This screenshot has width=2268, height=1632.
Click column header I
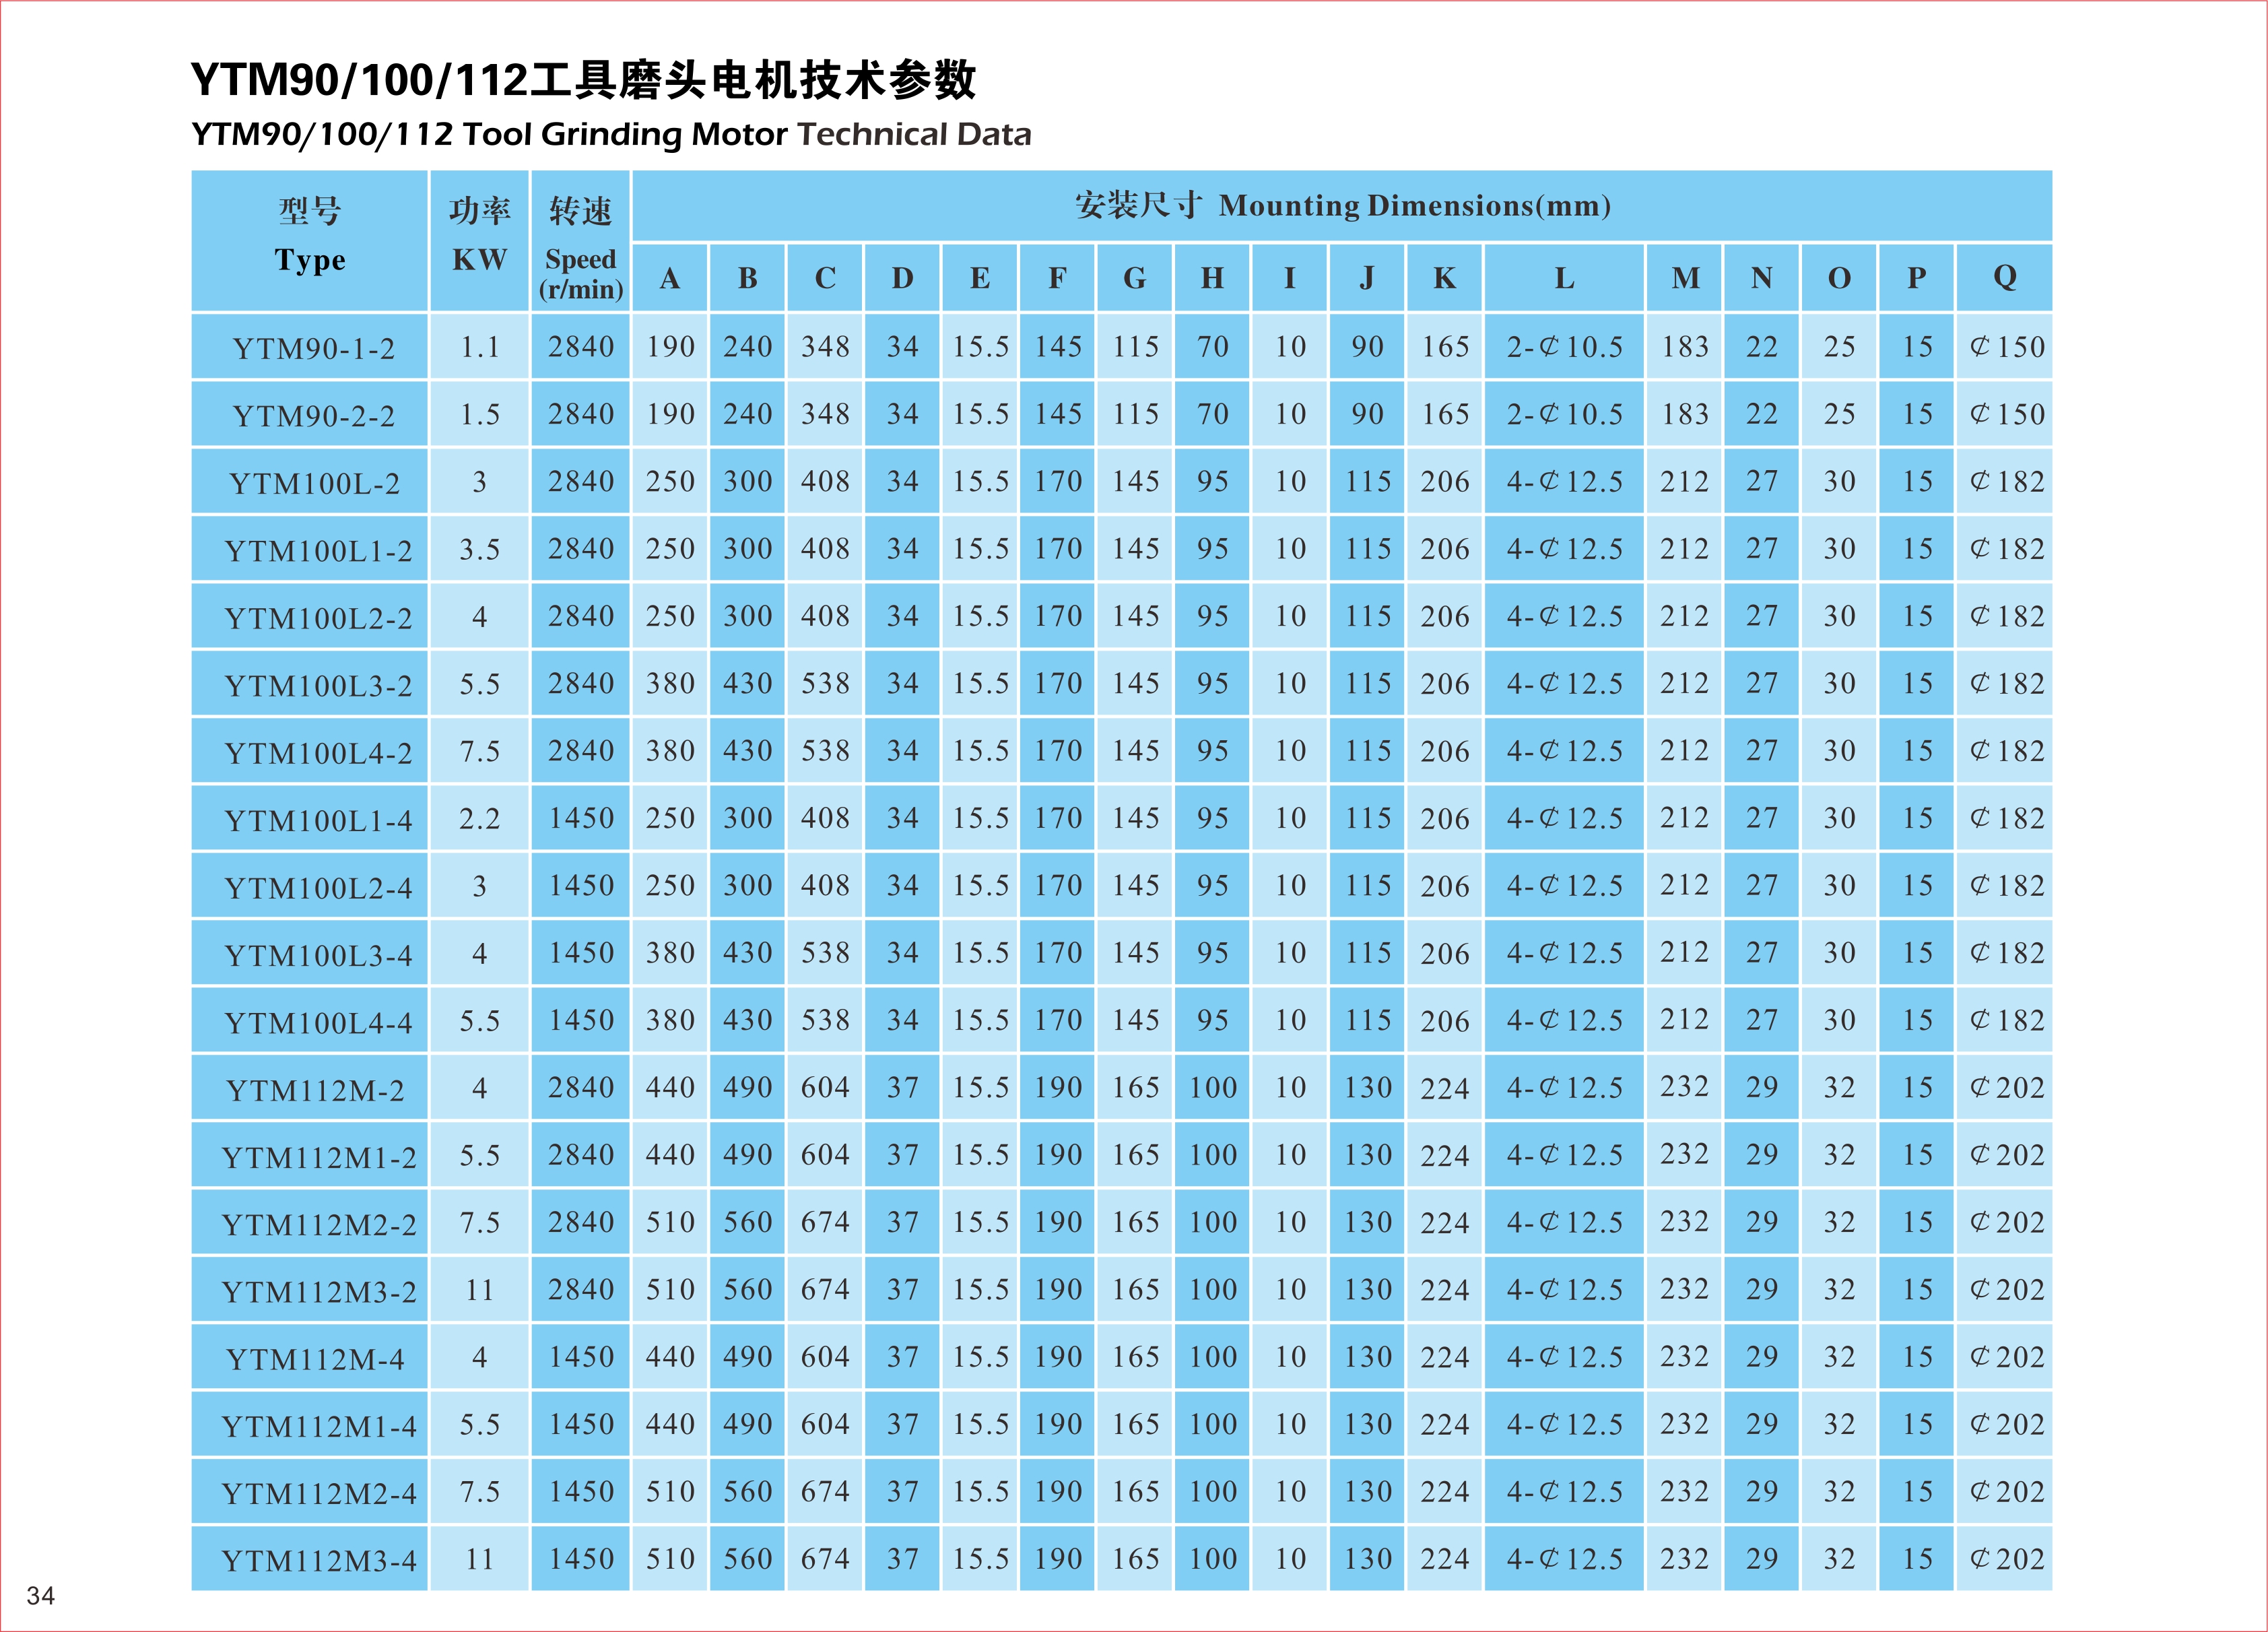click(x=1290, y=278)
